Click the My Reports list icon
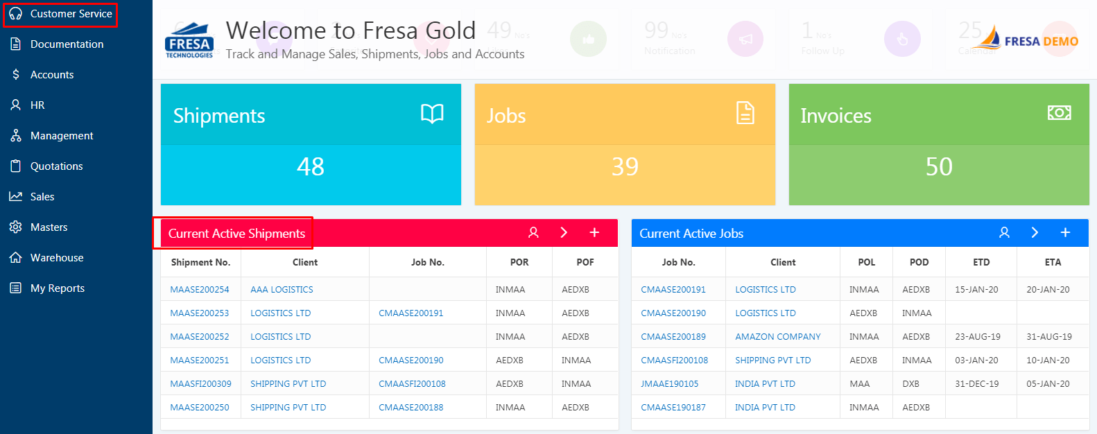Screen dimensions: 1097x434 click(x=15, y=288)
